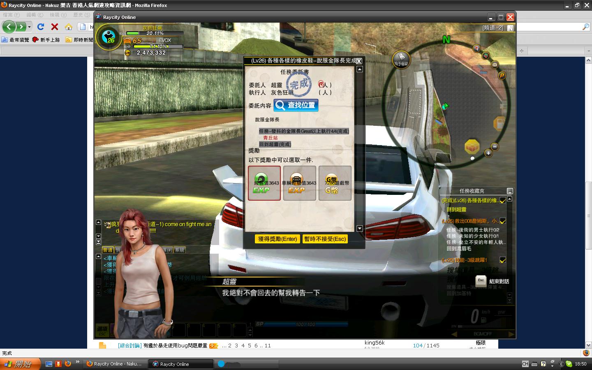Open the 歷史 menu in Firefox
This screenshot has height=370, width=592.
[81, 15]
